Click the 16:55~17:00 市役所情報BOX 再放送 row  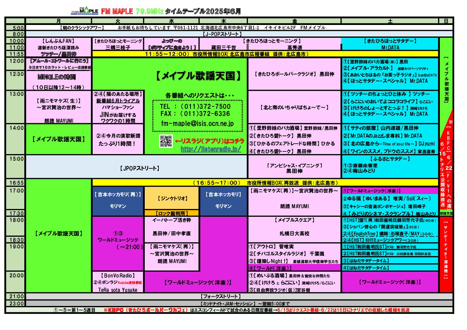[x=265, y=183]
